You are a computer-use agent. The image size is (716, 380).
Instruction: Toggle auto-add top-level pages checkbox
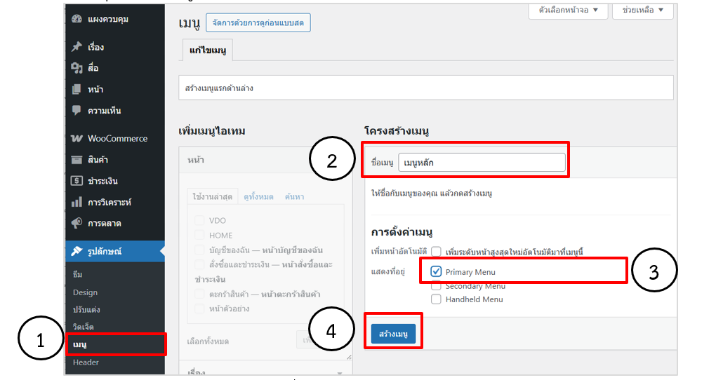click(x=436, y=251)
